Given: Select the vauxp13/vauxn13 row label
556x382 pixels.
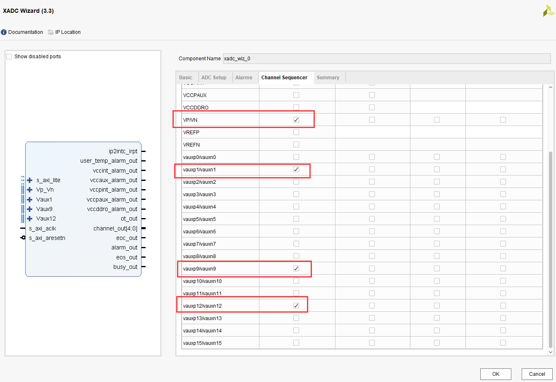Looking at the screenshot, I should click(202, 318).
